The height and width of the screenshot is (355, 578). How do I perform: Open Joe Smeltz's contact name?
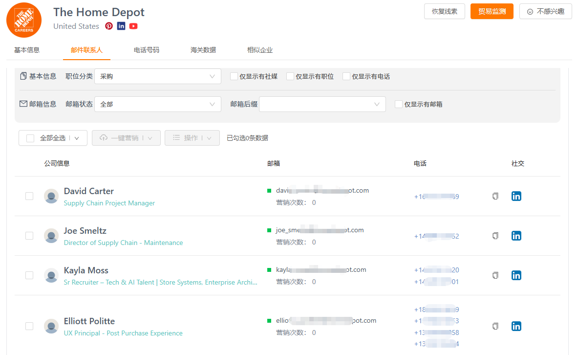click(85, 231)
